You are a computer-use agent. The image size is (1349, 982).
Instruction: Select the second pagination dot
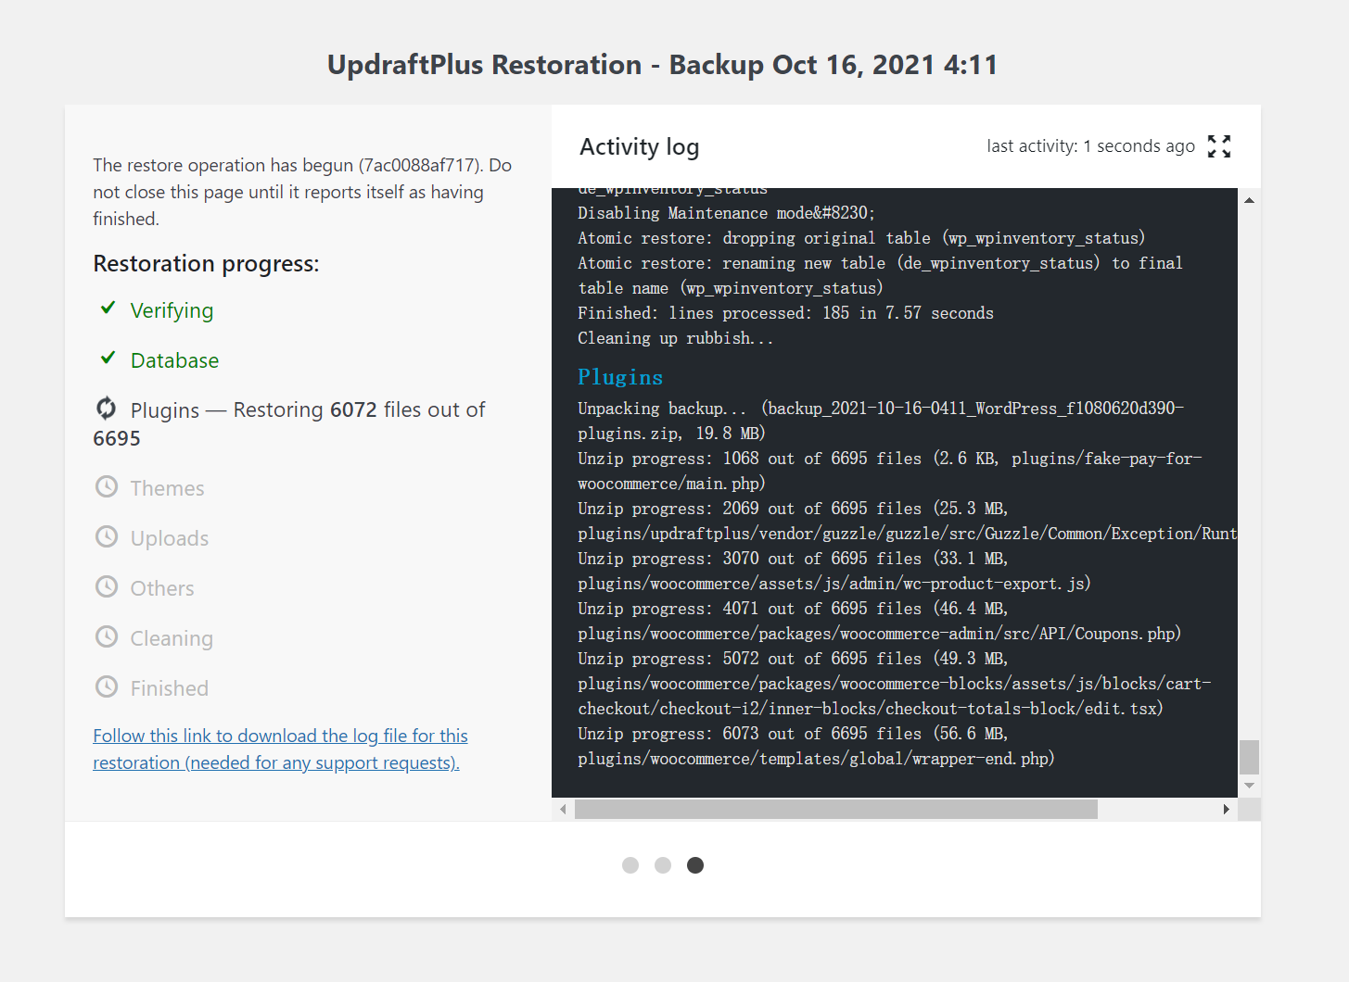(663, 865)
